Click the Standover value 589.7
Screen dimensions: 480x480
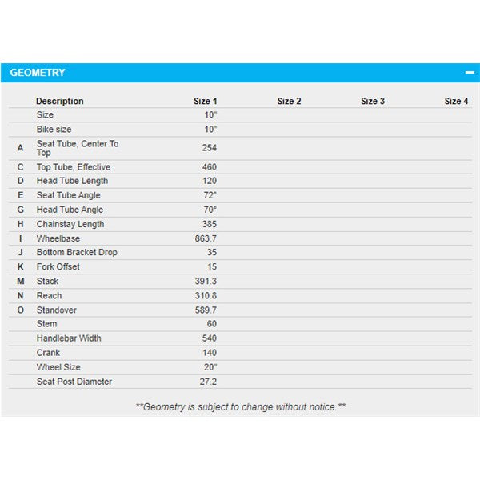click(x=206, y=310)
